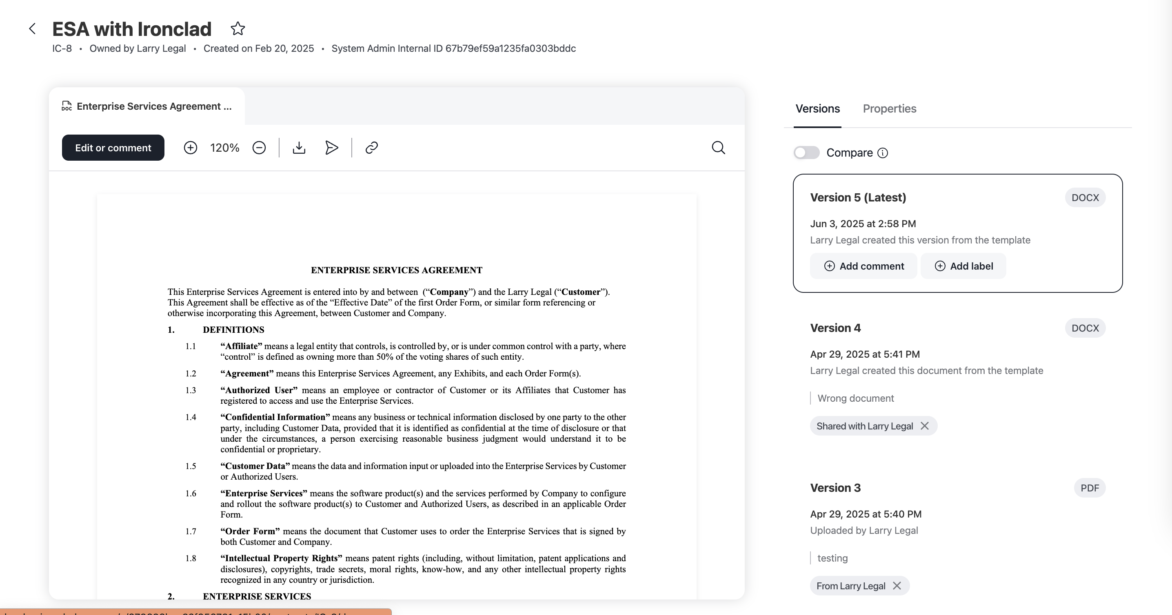Click the 'Customer Data' definition term

coord(255,466)
